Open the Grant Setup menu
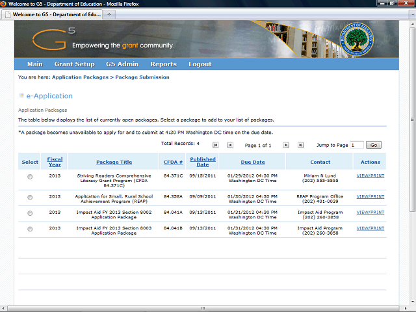 click(x=74, y=64)
